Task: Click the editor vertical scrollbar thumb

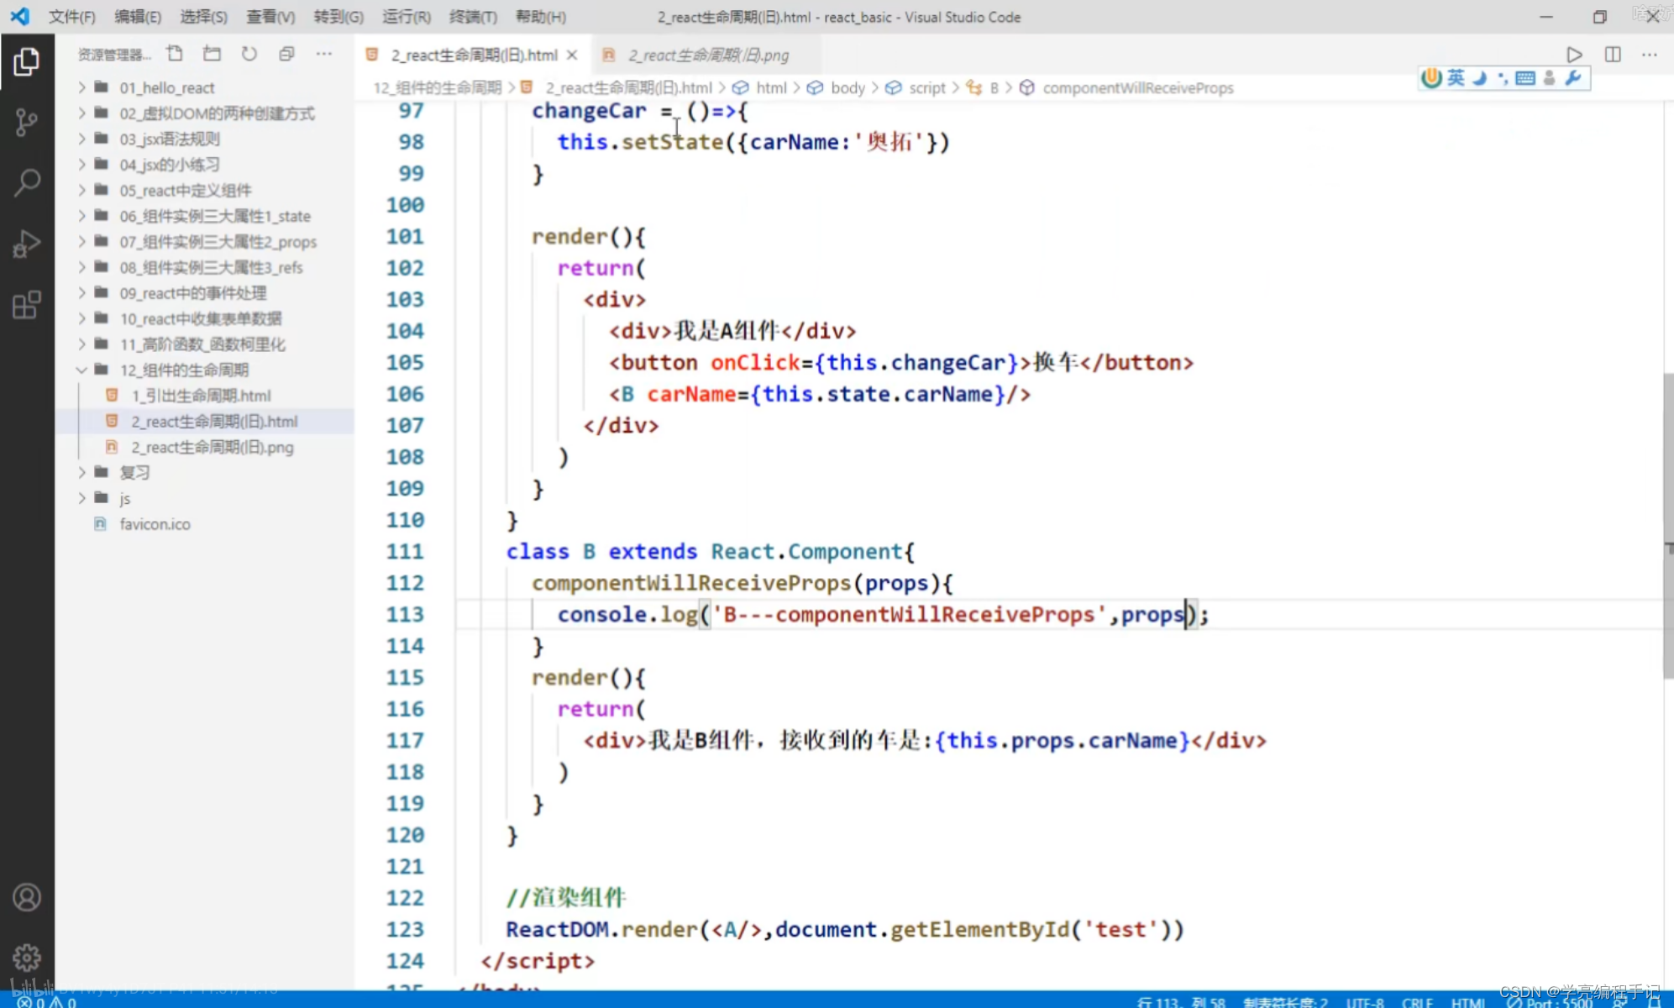Action: (1667, 525)
